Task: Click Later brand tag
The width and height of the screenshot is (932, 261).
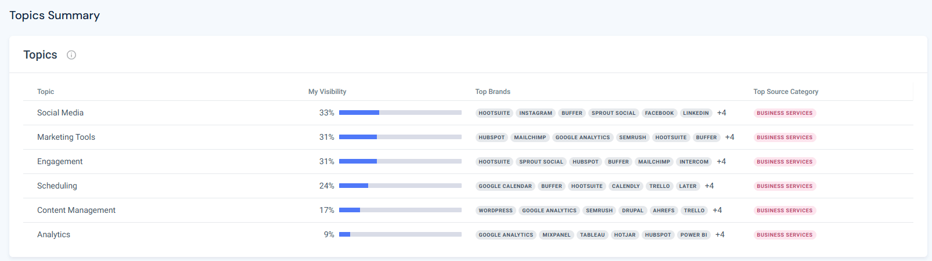Action: (688, 186)
